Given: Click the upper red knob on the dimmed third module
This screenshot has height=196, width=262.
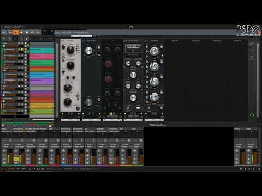Looking at the screenshot, I should (x=108, y=64).
